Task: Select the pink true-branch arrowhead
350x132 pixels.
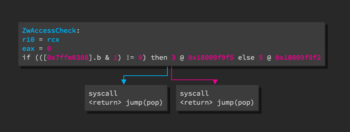Action: [x=215, y=82]
